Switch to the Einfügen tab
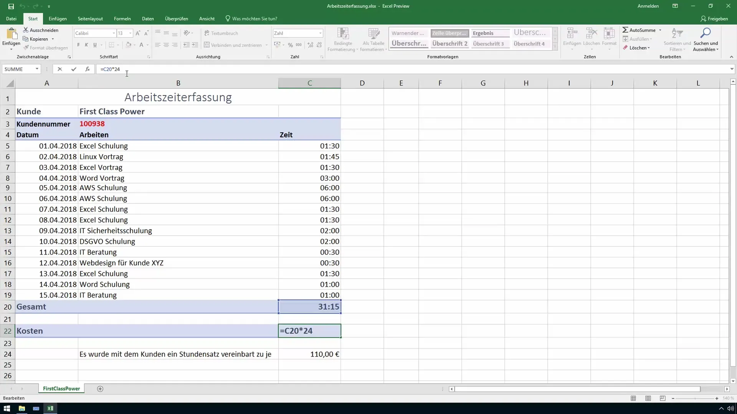 tap(58, 18)
